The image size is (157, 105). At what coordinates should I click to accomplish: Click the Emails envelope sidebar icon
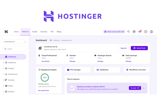[6, 86]
